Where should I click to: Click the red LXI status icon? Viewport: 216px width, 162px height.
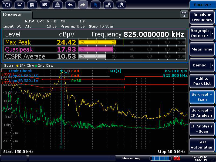click(177, 158)
